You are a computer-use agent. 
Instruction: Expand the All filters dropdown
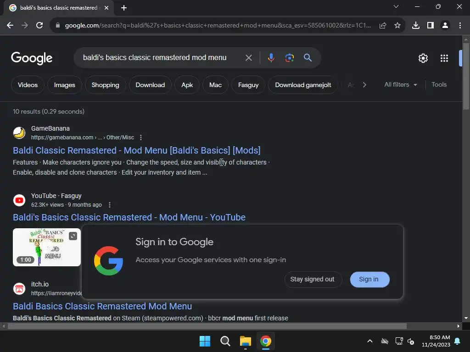[x=400, y=85]
